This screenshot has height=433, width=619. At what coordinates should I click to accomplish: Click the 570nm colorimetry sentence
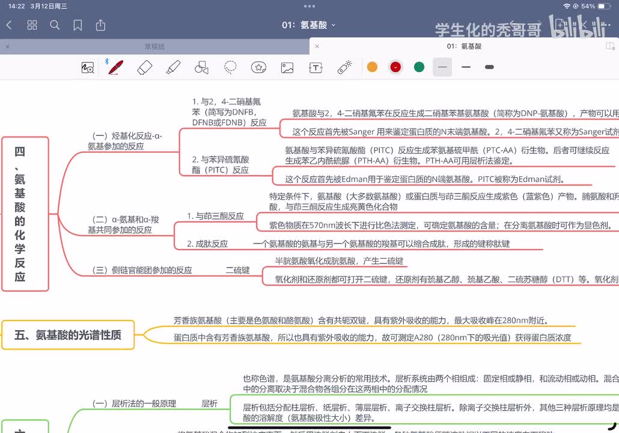pyautogui.click(x=441, y=225)
